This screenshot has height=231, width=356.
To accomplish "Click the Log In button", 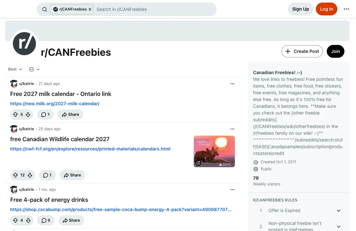I will click(326, 9).
